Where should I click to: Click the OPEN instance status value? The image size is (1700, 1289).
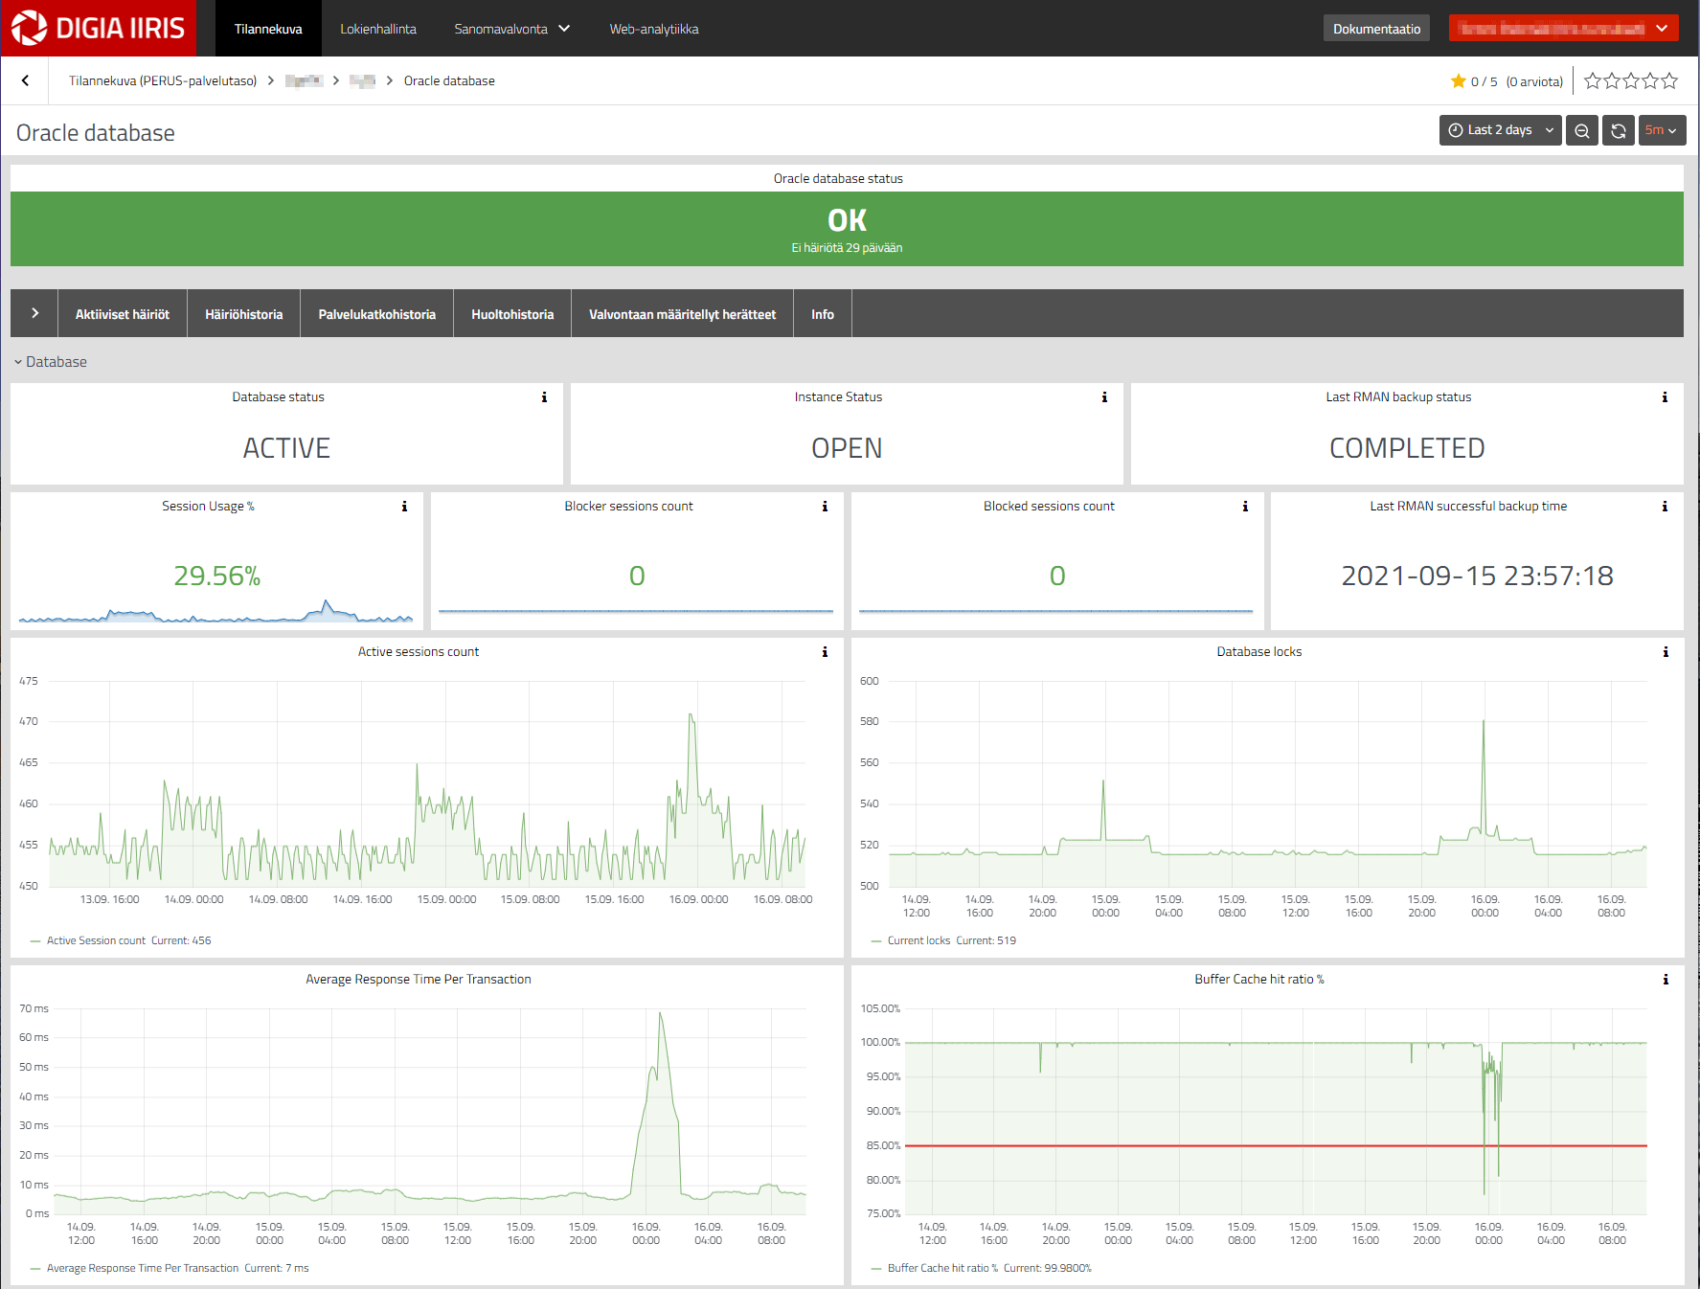pyautogui.click(x=847, y=448)
